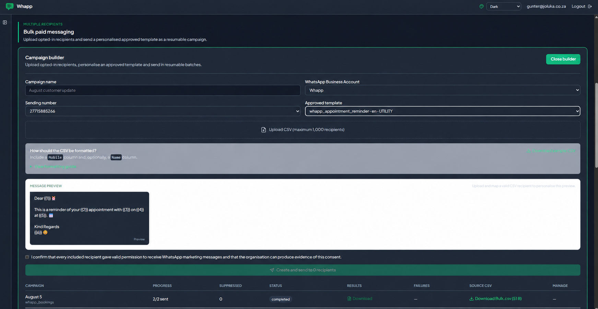Screen dimensions: 598x309
Task: Open the WhatsApp Business Account dropdown
Action: coord(443,90)
